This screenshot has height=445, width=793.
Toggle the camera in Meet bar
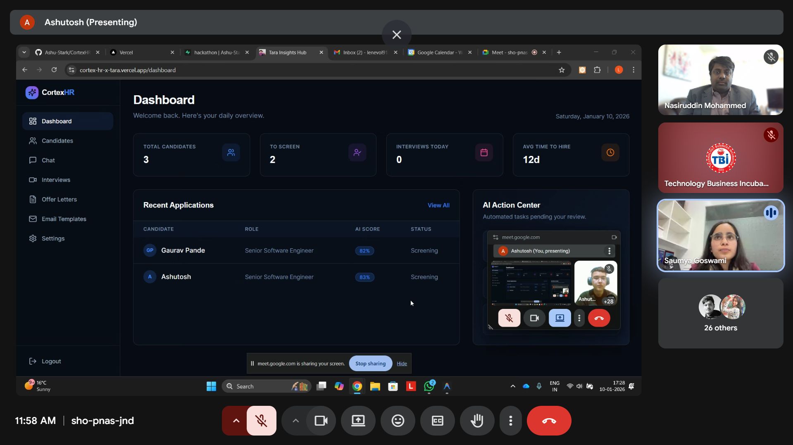[x=321, y=421]
